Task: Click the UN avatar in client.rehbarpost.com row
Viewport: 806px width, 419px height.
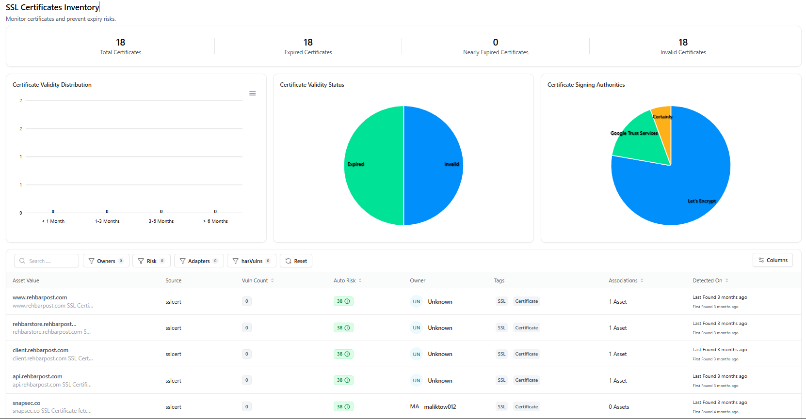Action: coord(416,354)
